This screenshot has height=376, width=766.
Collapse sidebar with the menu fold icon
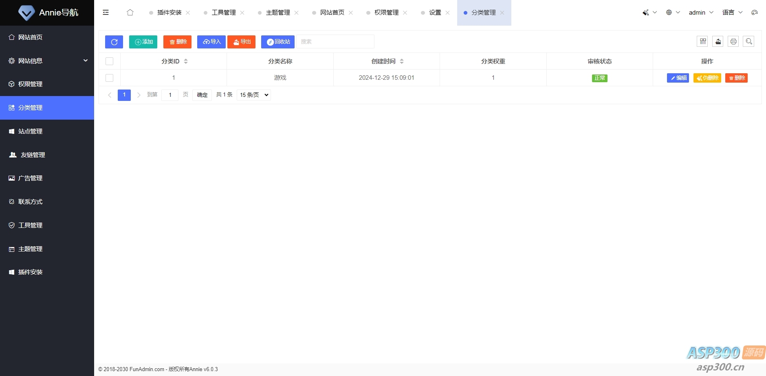tap(106, 13)
